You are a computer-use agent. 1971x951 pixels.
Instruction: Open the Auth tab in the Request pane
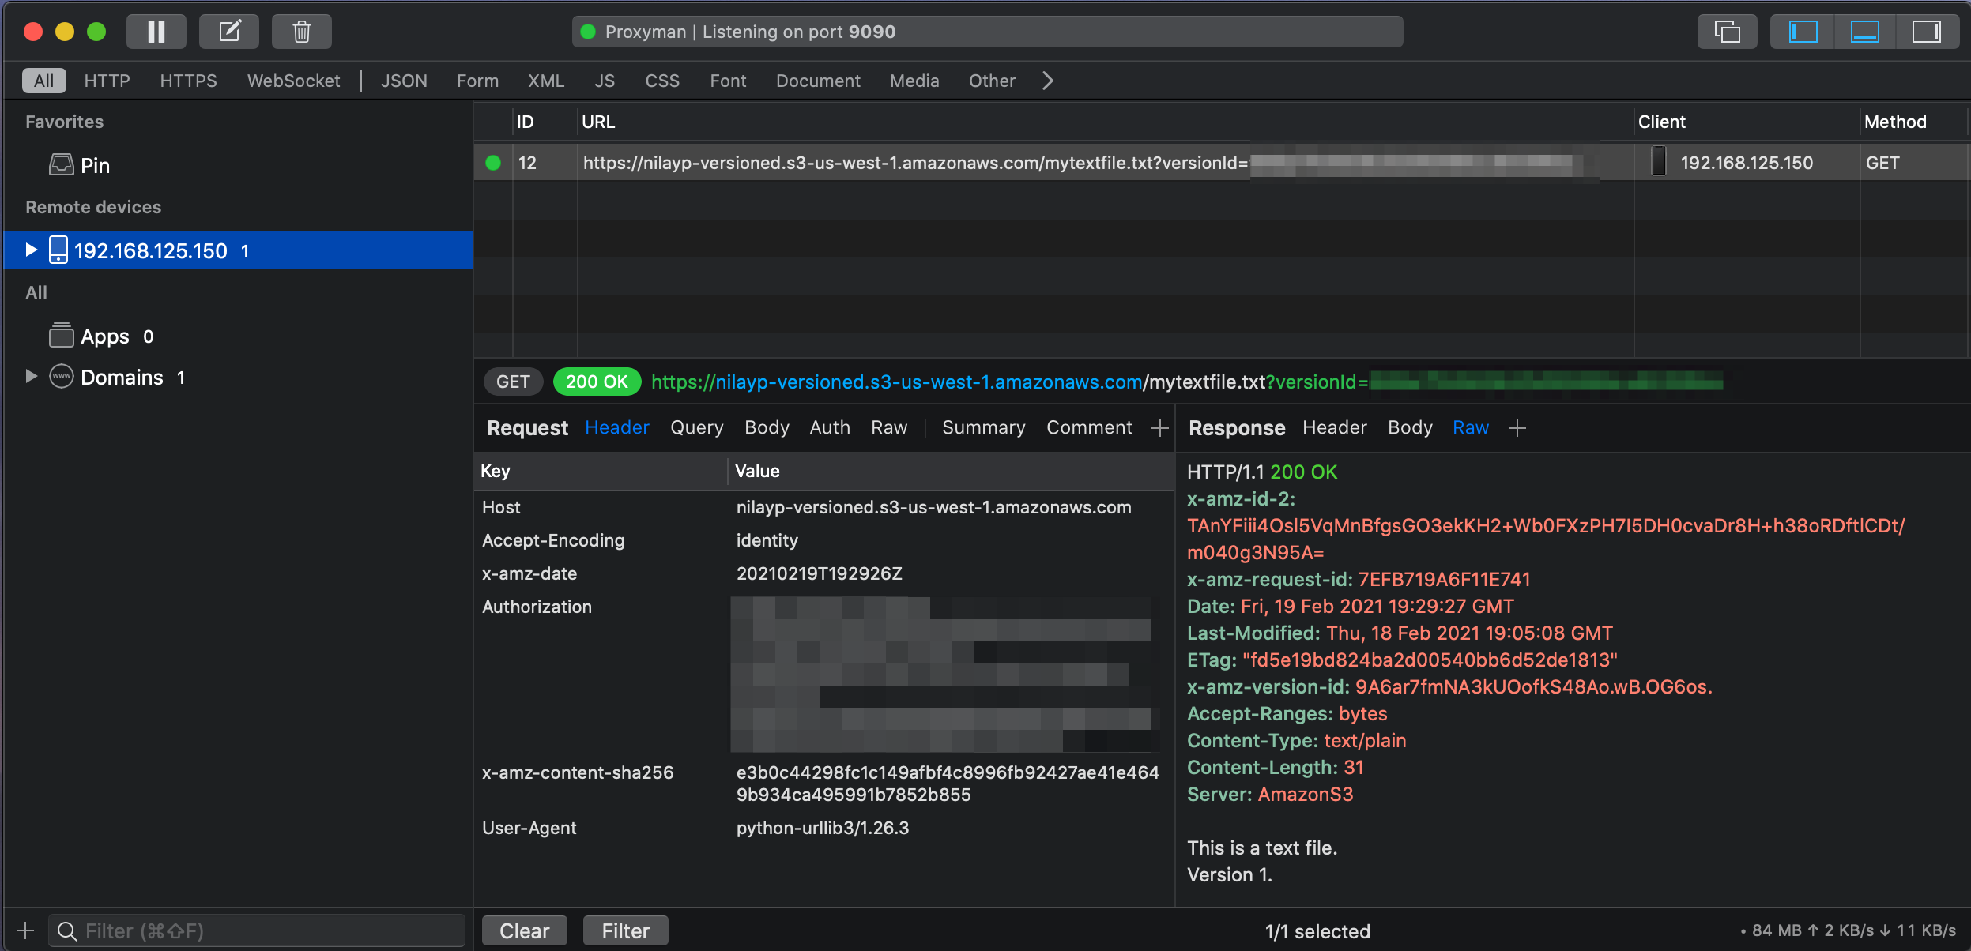[x=828, y=427]
